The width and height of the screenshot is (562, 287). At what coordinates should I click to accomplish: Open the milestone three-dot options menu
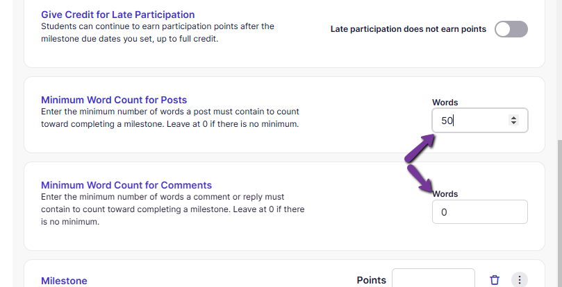520,280
